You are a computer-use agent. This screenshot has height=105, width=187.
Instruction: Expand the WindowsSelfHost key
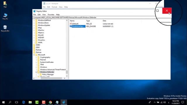[x=34, y=20]
